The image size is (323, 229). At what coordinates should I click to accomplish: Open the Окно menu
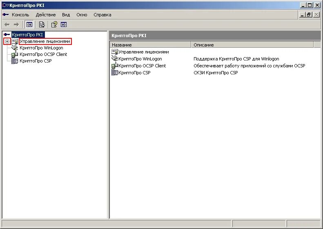point(82,15)
